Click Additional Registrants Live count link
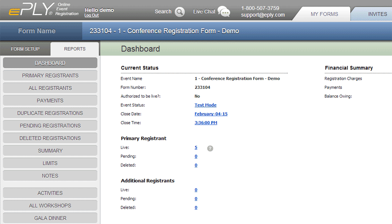392x224 pixels. [196, 190]
